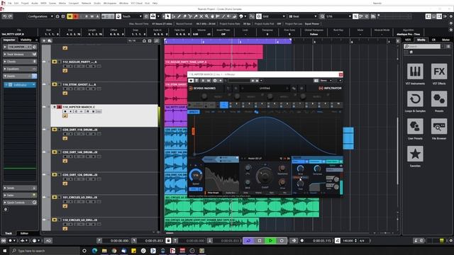This screenshot has height=255, width=454.
Task: Open the Project menu
Action: [x=25, y=3]
